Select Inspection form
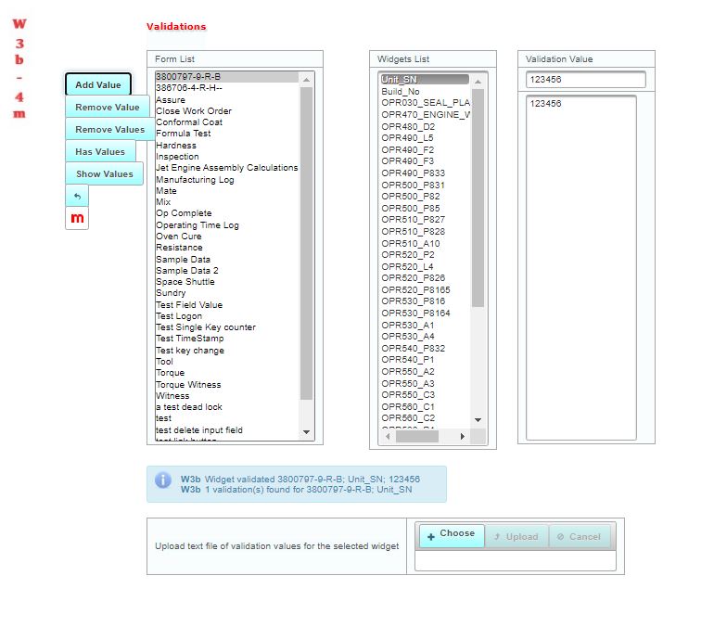 227,156
